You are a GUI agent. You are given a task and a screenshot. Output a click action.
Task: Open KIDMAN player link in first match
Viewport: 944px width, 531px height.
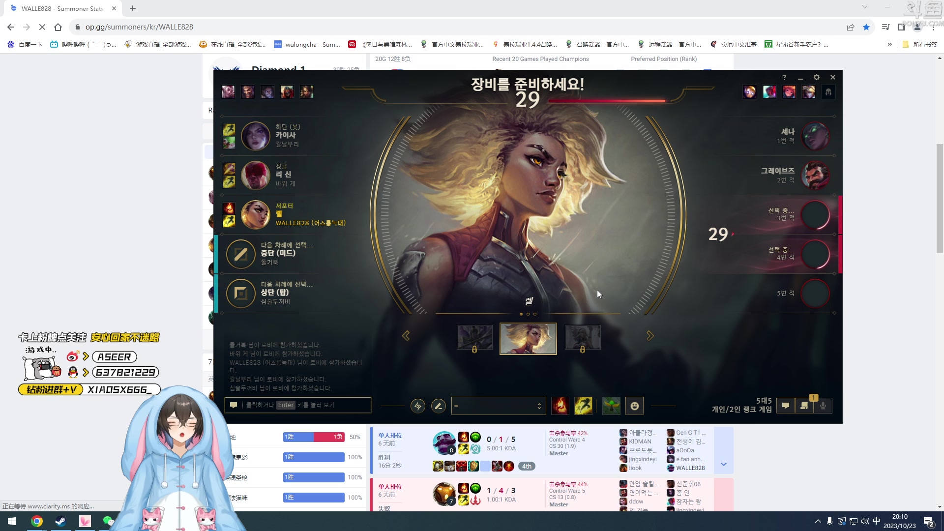click(x=640, y=442)
